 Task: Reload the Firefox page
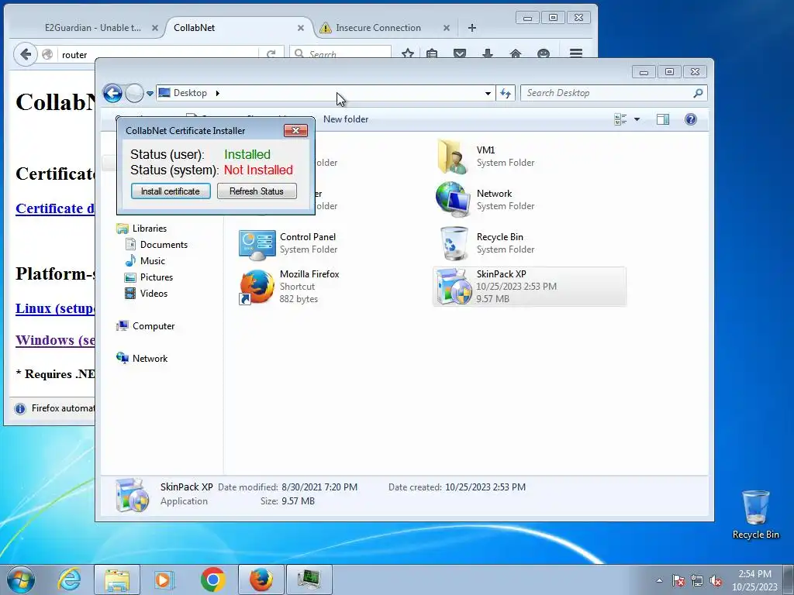point(271,55)
